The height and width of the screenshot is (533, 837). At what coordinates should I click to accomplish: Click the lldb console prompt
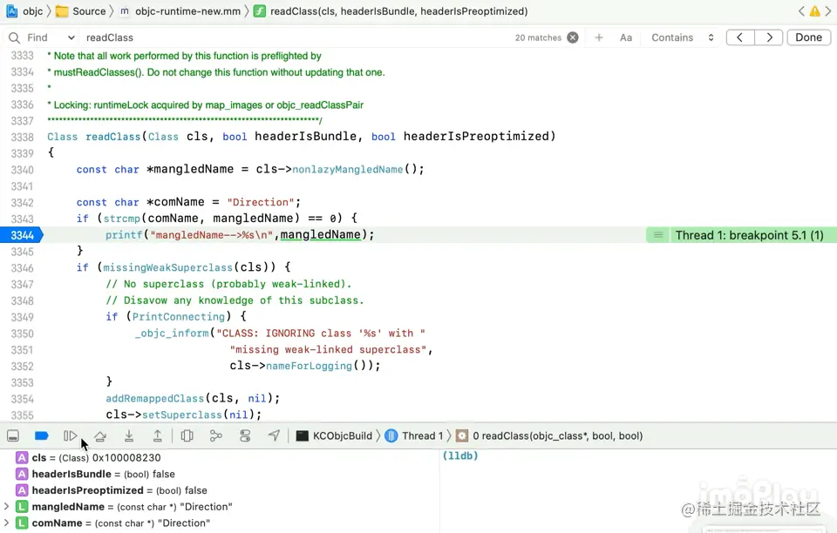(460, 456)
